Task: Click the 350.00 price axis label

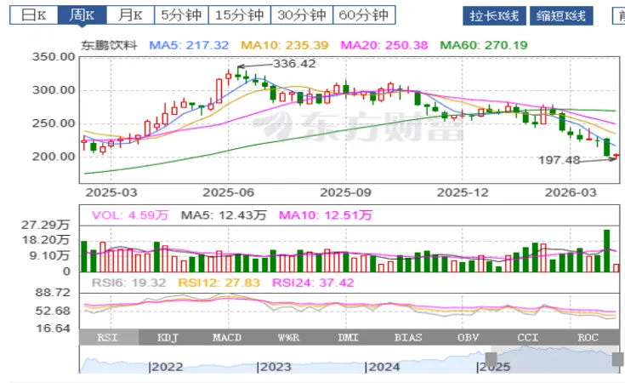Action: [x=54, y=57]
